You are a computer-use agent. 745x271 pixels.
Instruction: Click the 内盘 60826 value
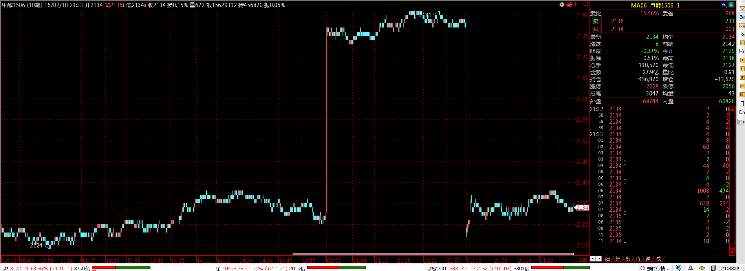point(727,101)
